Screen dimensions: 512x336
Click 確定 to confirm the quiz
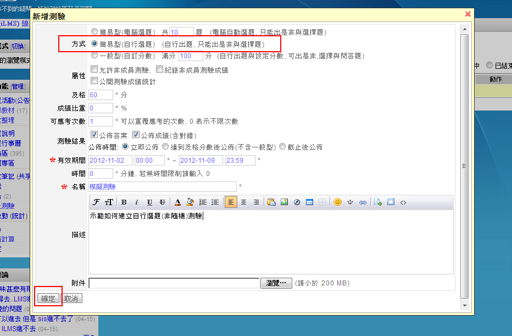[x=48, y=298]
